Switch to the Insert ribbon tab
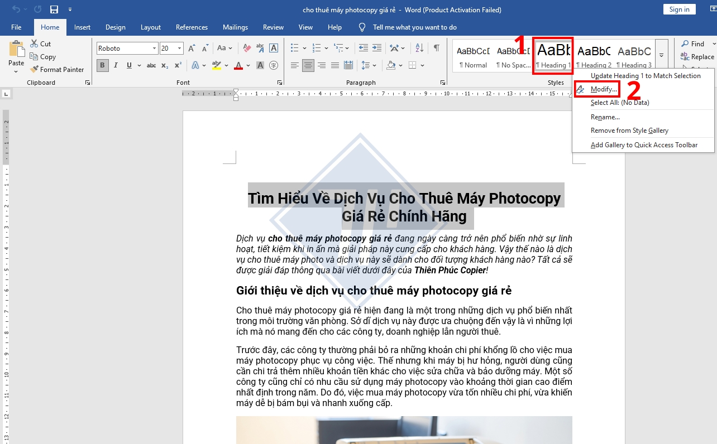The width and height of the screenshot is (717, 444). pyautogui.click(x=82, y=27)
